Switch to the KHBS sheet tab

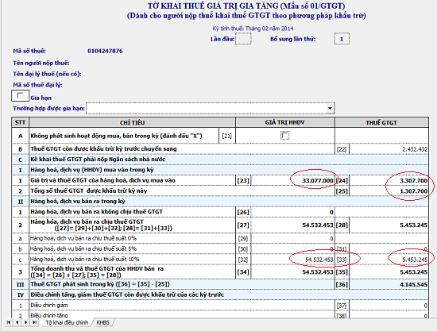click(102, 322)
